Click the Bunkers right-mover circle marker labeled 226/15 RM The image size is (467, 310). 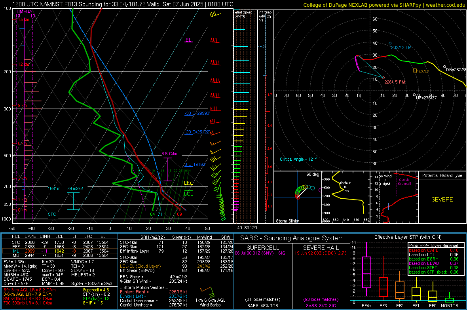[x=383, y=78]
